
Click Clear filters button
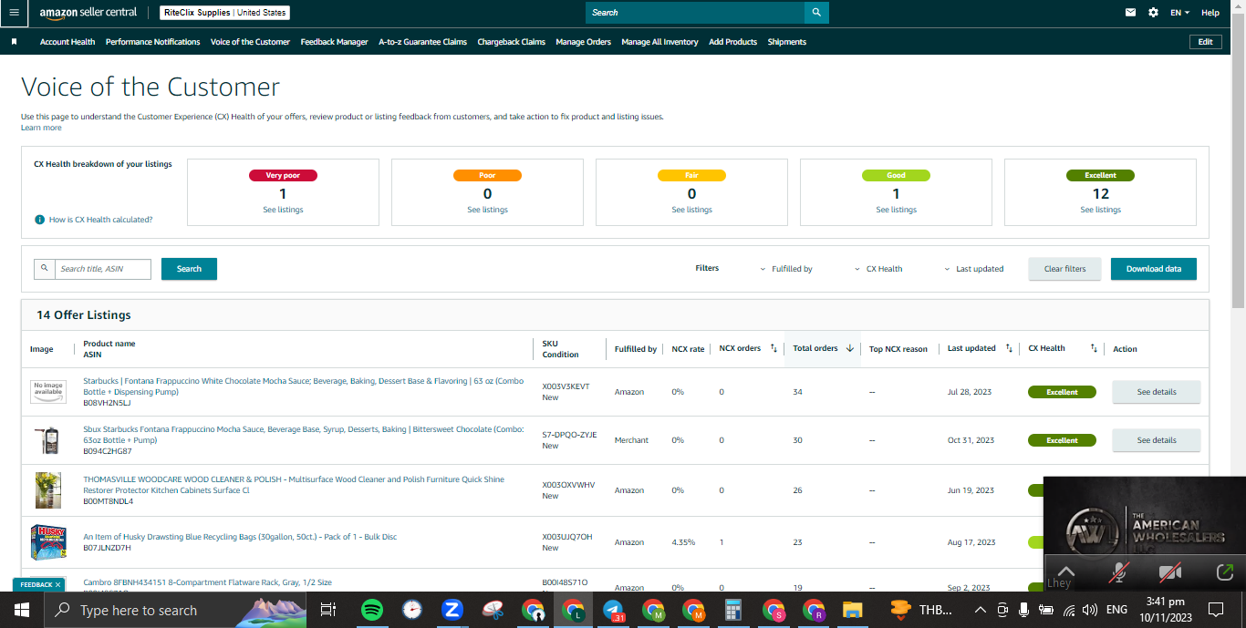(x=1065, y=269)
